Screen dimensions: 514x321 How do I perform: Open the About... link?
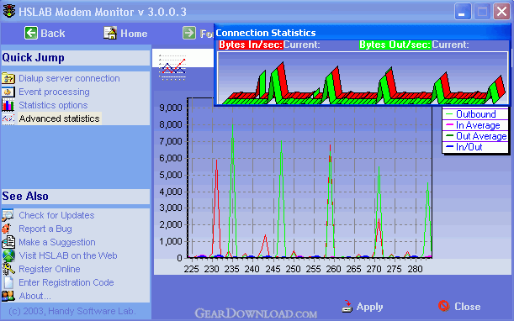point(34,296)
